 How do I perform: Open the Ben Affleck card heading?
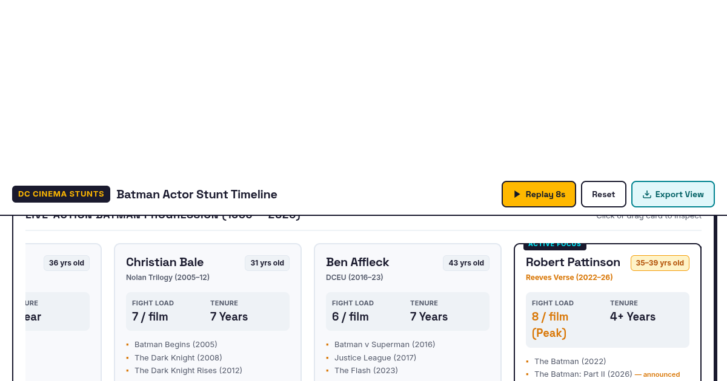357,262
